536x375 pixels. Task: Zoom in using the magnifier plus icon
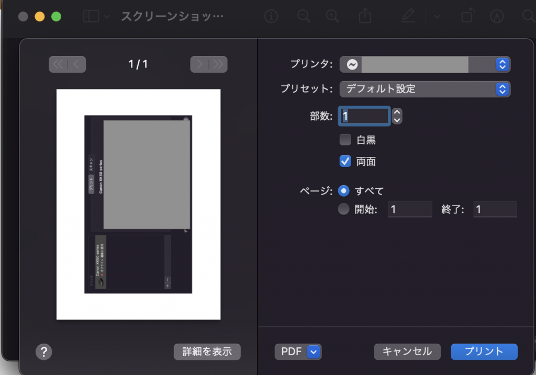pyautogui.click(x=332, y=16)
